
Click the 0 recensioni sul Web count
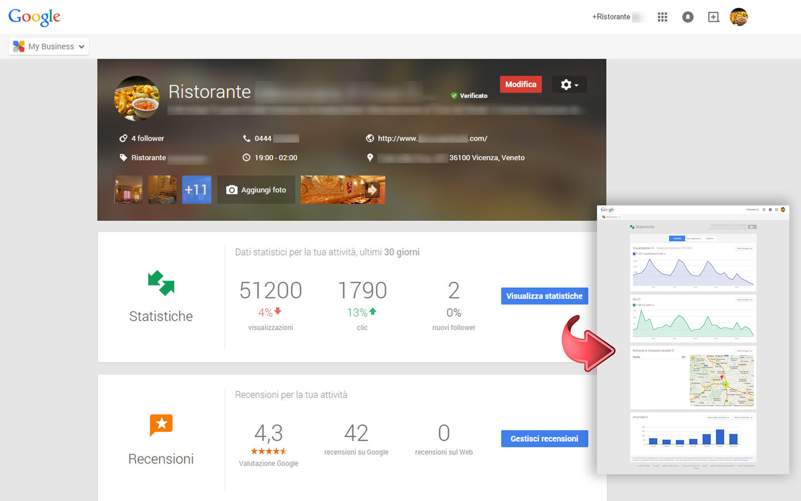click(444, 433)
